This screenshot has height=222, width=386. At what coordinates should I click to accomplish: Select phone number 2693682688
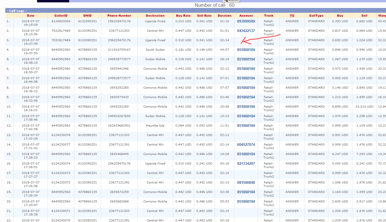point(119,202)
